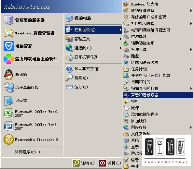Open Macromedia Fireworks 8 icon

tap(9, 139)
